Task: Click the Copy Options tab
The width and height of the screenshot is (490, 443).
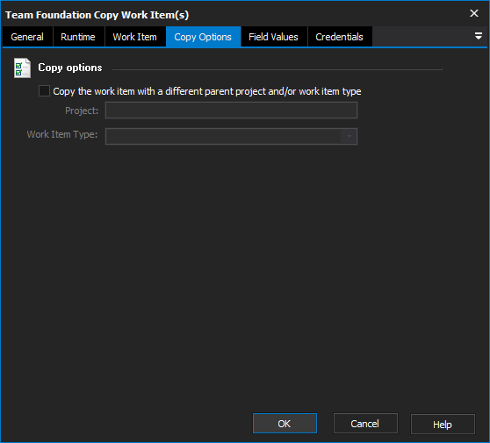Action: (x=203, y=37)
